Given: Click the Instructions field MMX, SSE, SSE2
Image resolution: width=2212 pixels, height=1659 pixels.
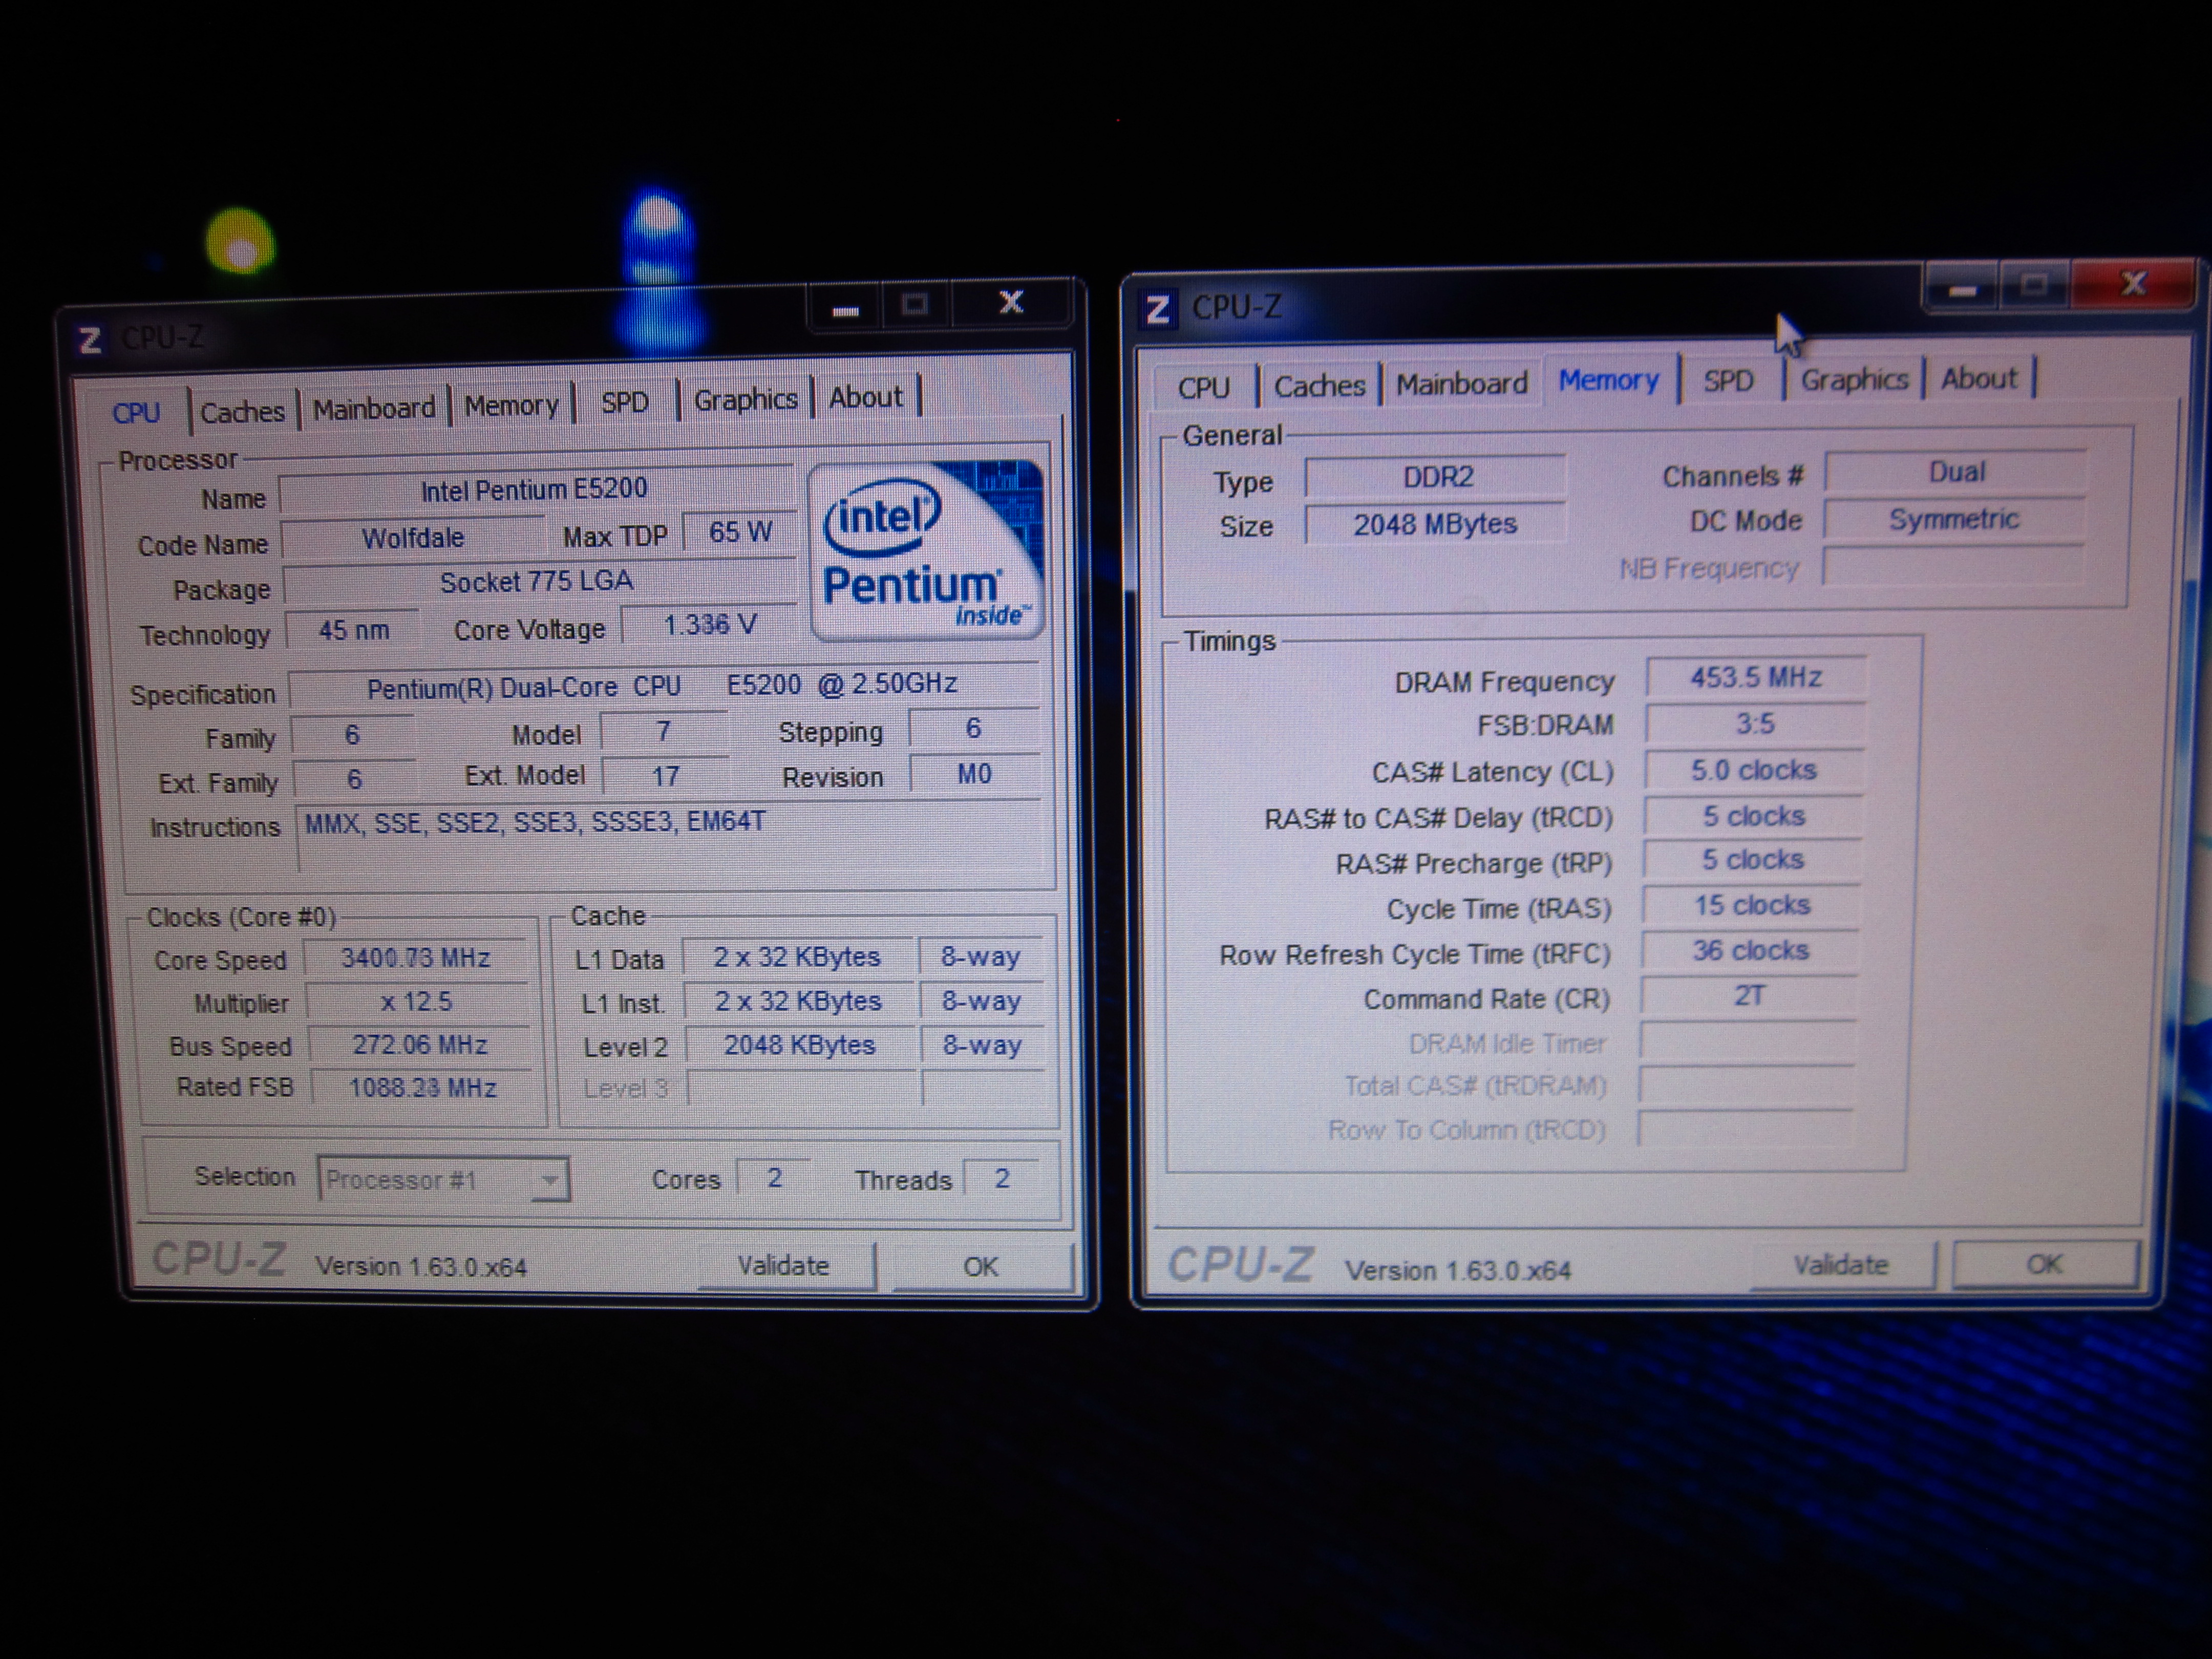Looking at the screenshot, I should (670, 838).
